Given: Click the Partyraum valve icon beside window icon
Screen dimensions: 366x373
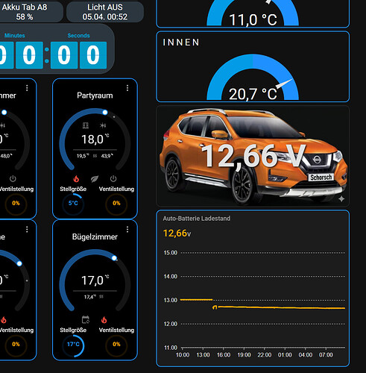Looking at the screenshot, I should pyautogui.click(x=103, y=125).
